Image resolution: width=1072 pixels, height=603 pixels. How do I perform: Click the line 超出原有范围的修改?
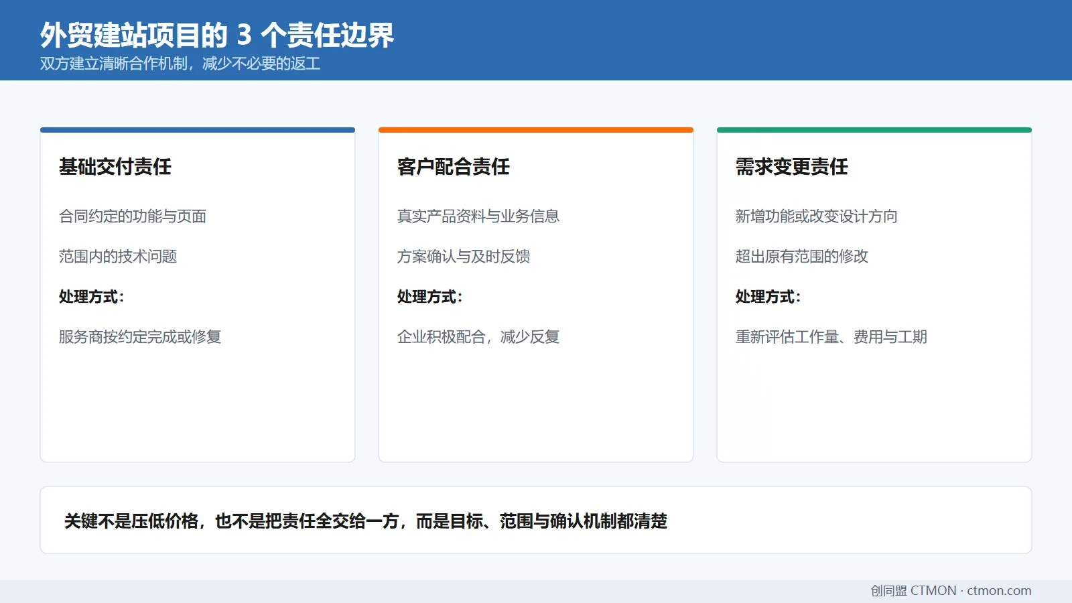(802, 257)
